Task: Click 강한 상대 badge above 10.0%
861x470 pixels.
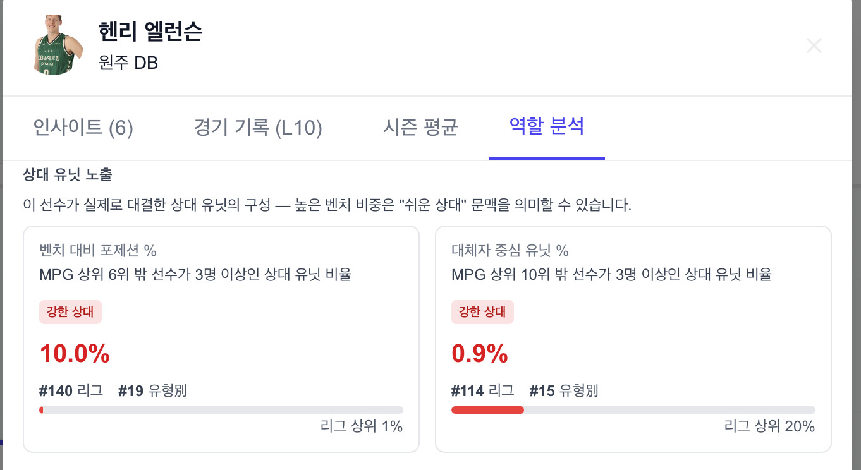Action: click(70, 312)
